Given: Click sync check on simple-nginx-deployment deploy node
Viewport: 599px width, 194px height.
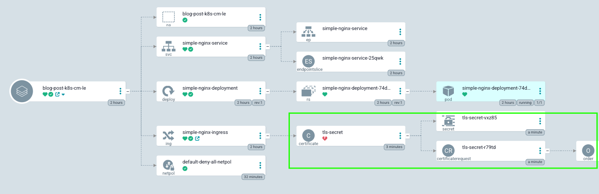Looking at the screenshot, I should point(191,94).
